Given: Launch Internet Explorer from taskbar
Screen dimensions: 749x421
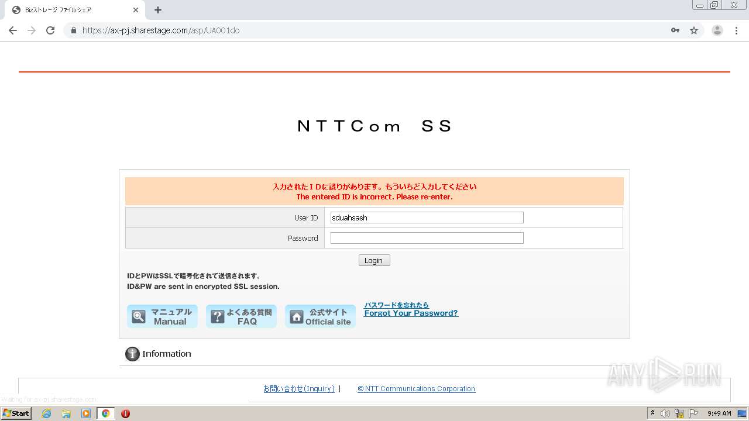Looking at the screenshot, I should pyautogui.click(x=46, y=413).
